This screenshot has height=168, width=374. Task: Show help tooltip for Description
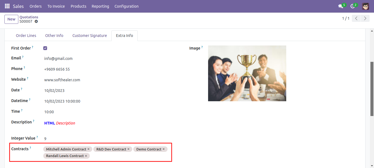tap(34, 121)
